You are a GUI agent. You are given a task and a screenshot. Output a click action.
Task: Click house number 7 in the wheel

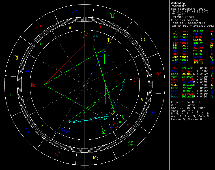[142, 70]
